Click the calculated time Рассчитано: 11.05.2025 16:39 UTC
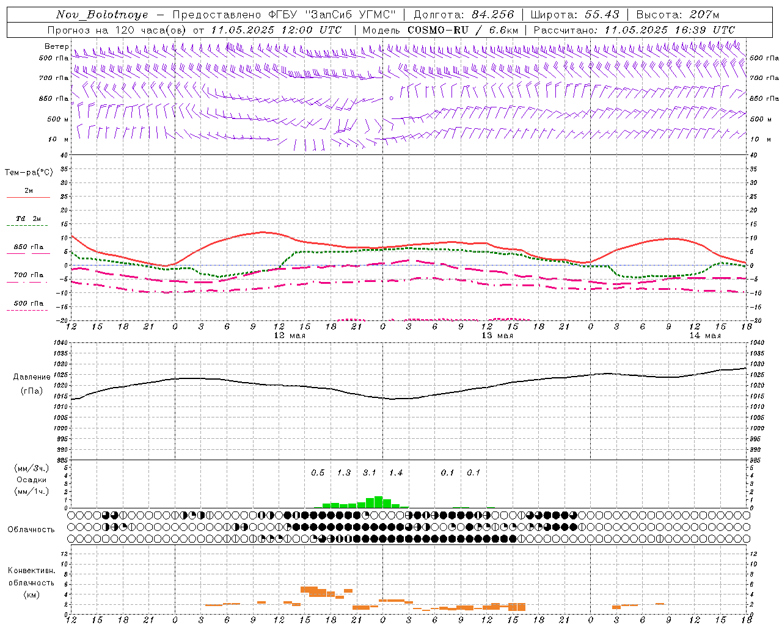 (x=634, y=30)
